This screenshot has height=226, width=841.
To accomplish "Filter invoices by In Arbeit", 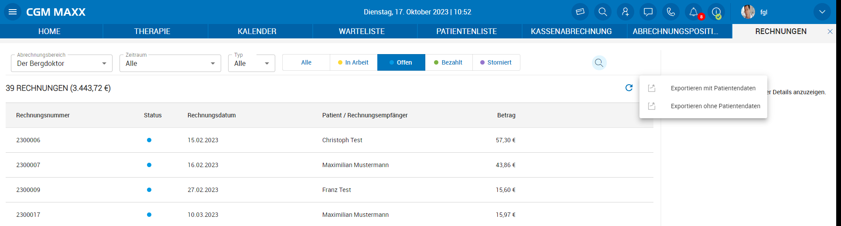I will [353, 62].
